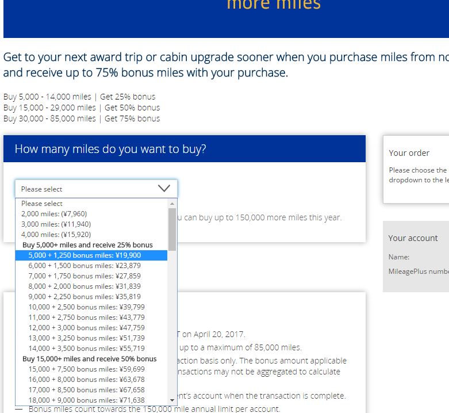This screenshot has width=449, height=413.
Task: Click 'How many miles do you want to buy?' heading
Action: point(110,149)
